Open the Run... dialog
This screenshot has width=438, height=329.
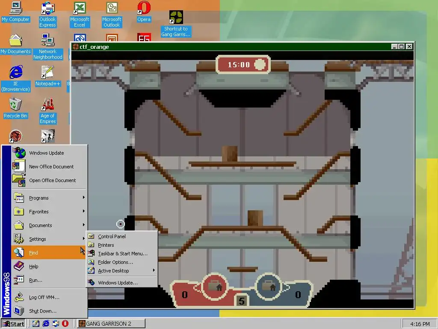[x=50, y=280]
